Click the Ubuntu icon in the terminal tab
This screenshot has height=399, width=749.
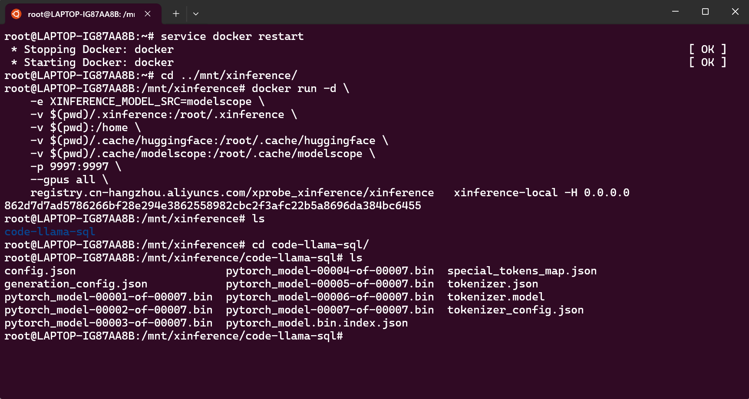pos(16,14)
